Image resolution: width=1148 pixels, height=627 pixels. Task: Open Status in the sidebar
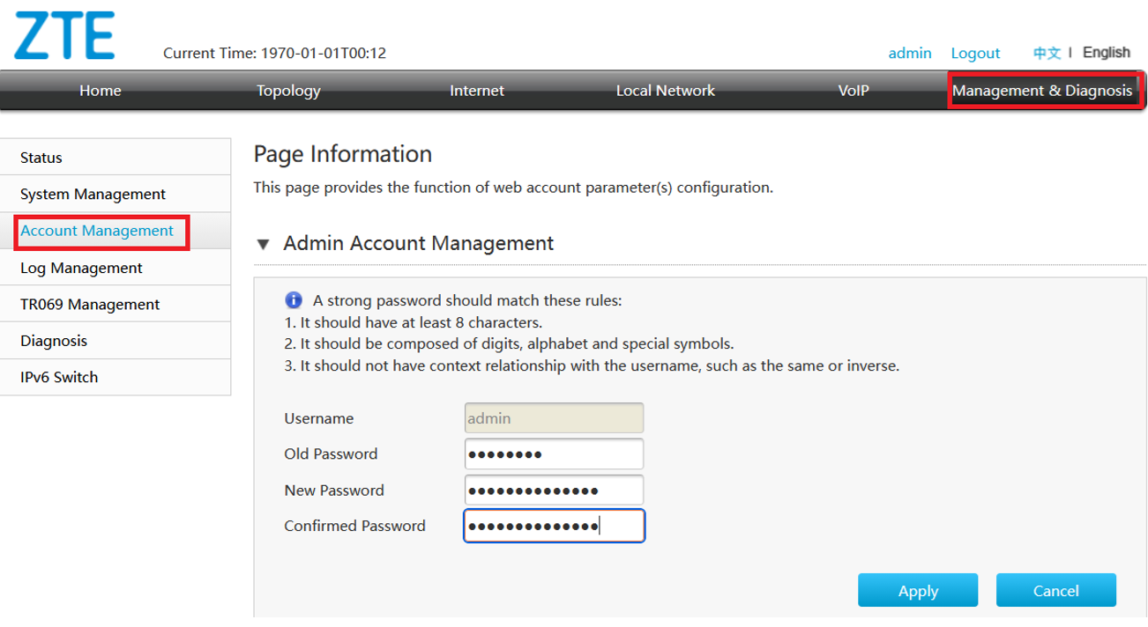tap(41, 158)
